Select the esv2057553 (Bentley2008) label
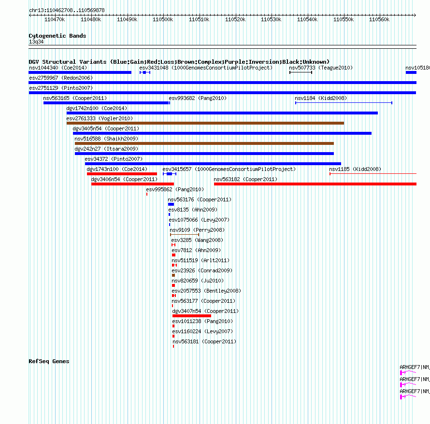This screenshot has height=424, width=430. [206, 291]
